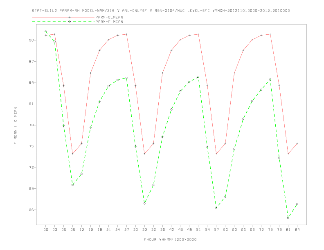Click the PARM=O_MEAN legend label
The height and width of the screenshot is (250, 324).
109,17
